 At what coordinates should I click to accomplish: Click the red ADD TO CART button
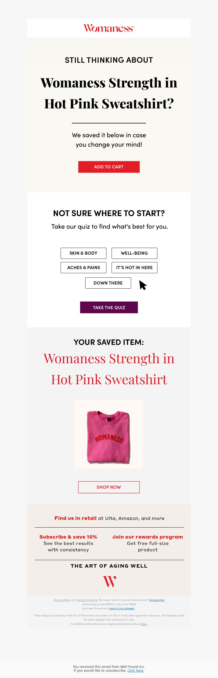click(x=109, y=167)
